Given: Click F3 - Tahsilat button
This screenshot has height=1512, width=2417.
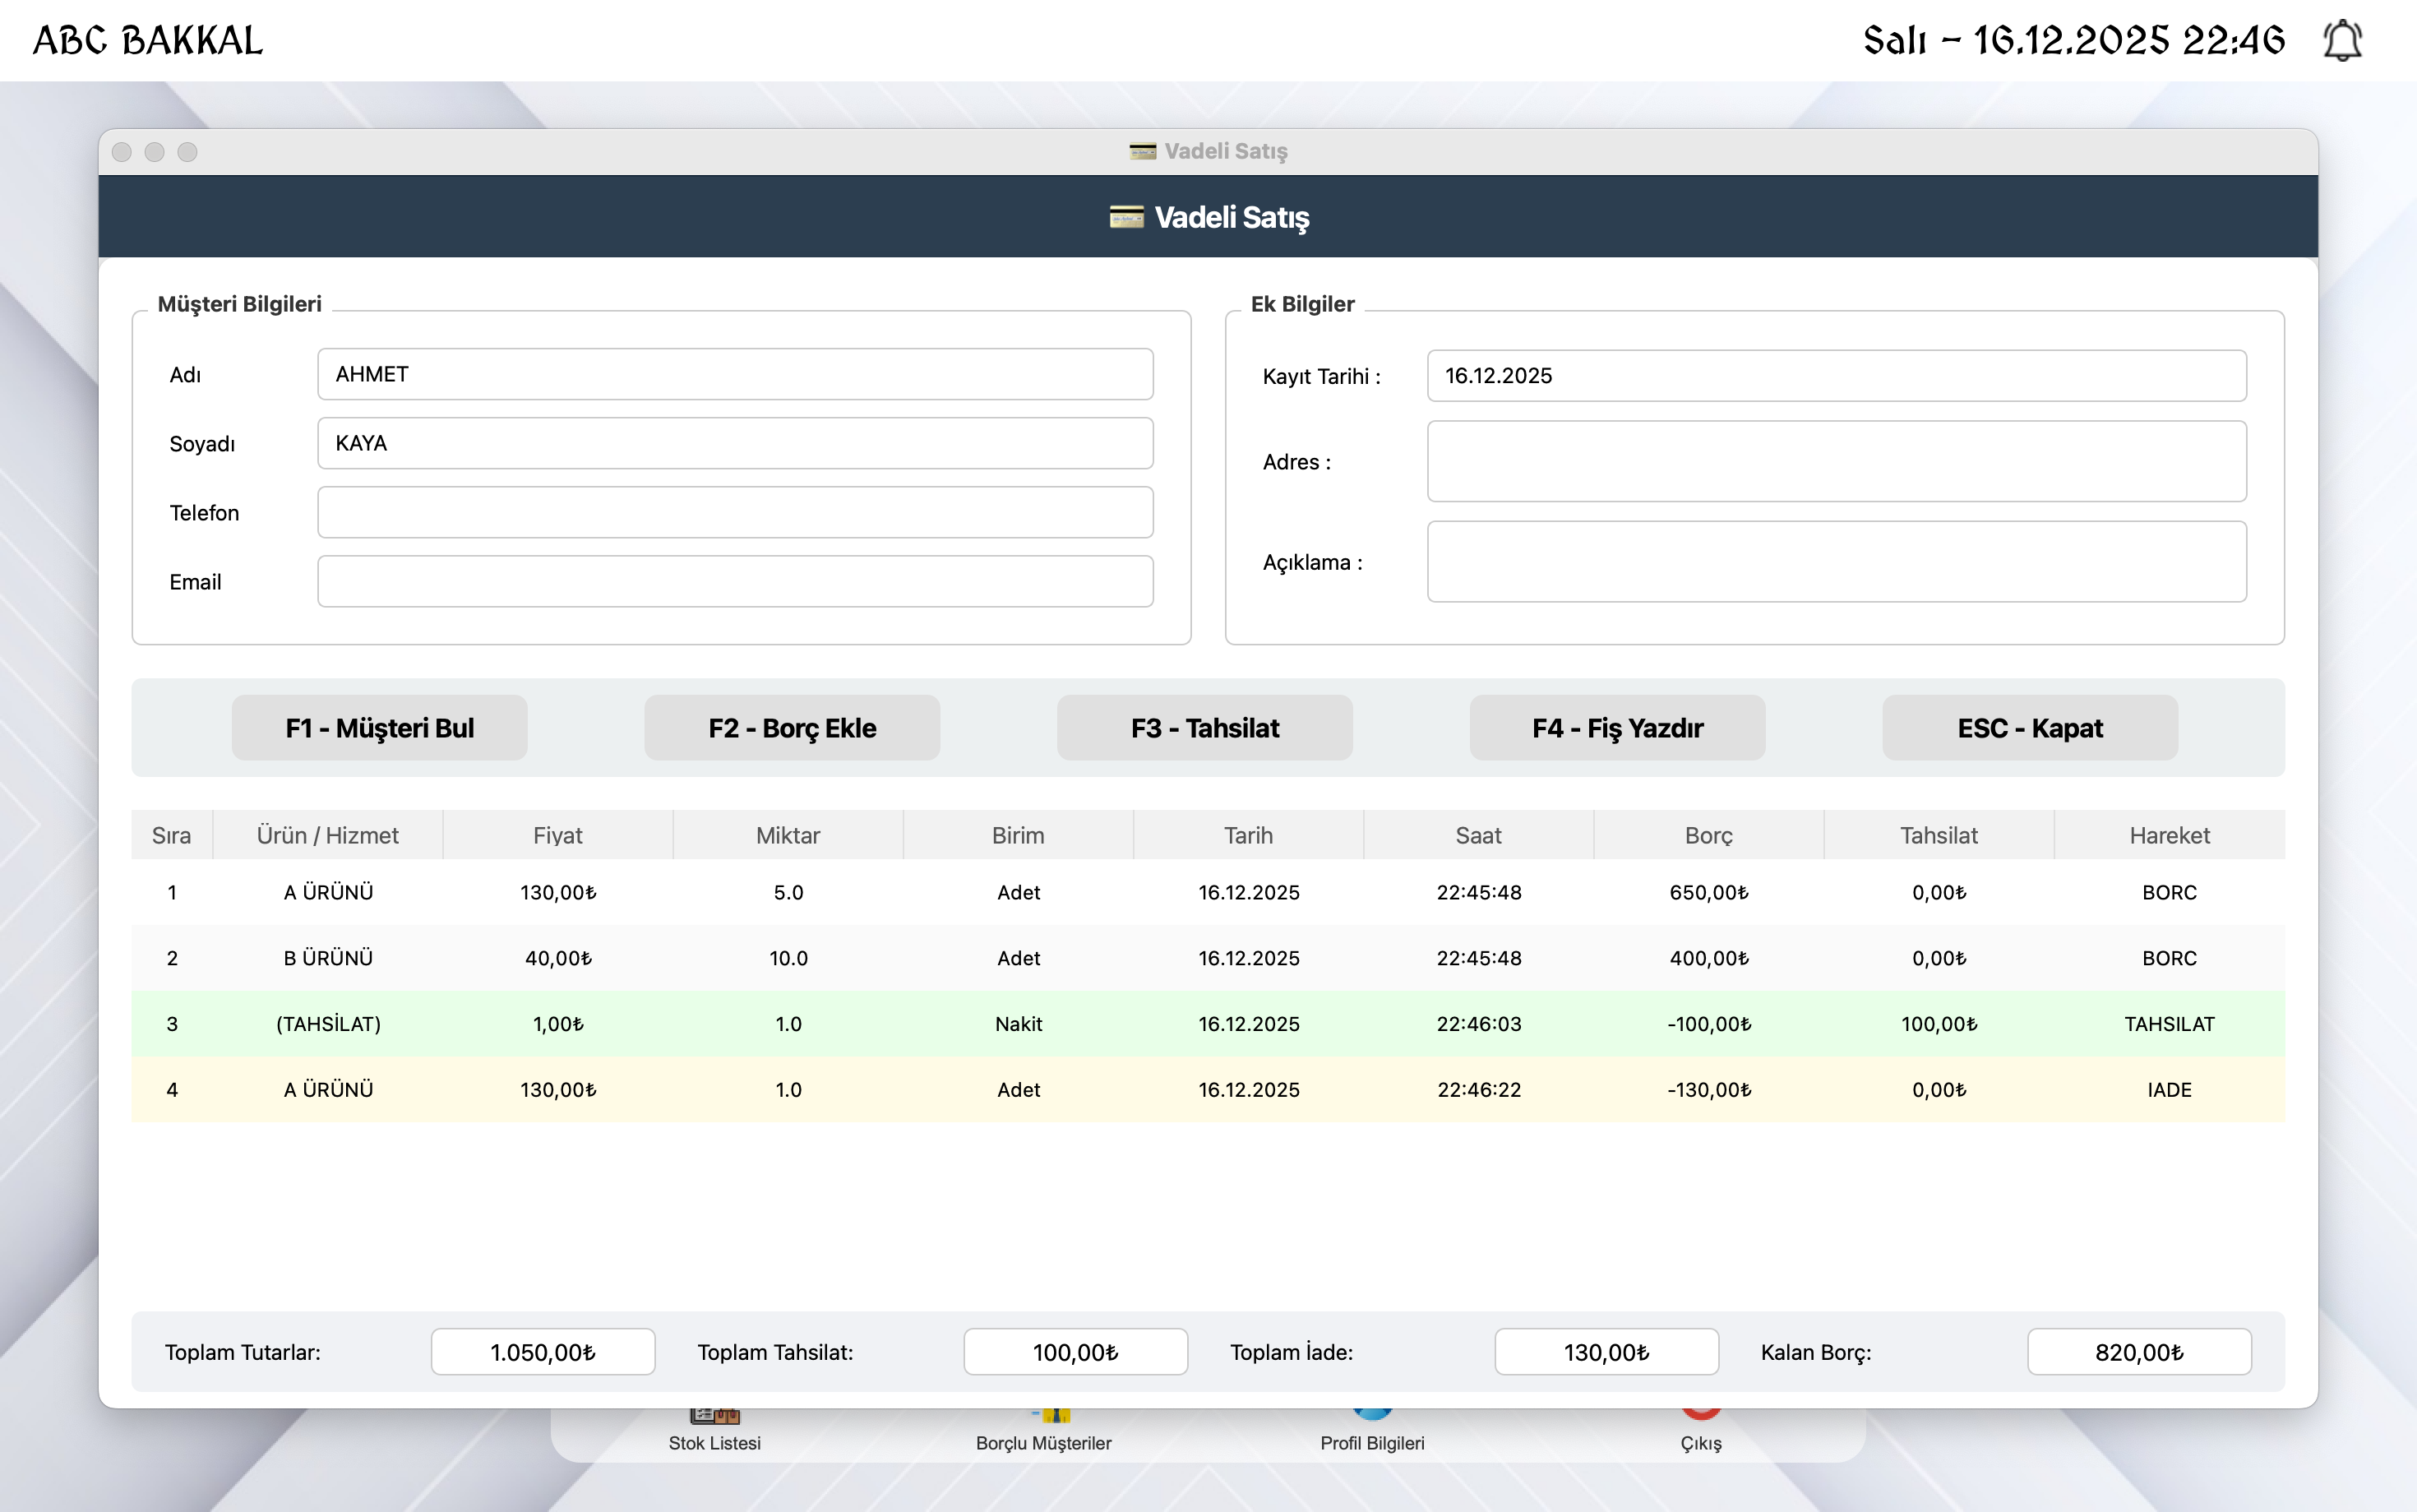Looking at the screenshot, I should 1204,728.
